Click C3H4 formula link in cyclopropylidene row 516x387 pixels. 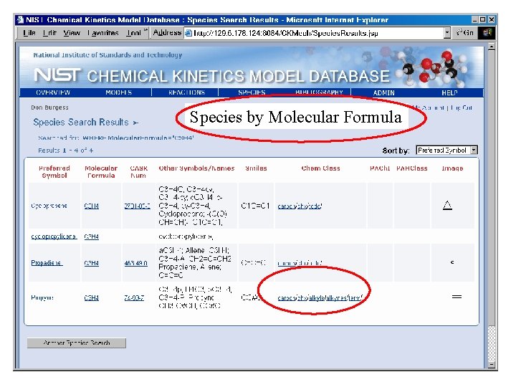(x=92, y=236)
